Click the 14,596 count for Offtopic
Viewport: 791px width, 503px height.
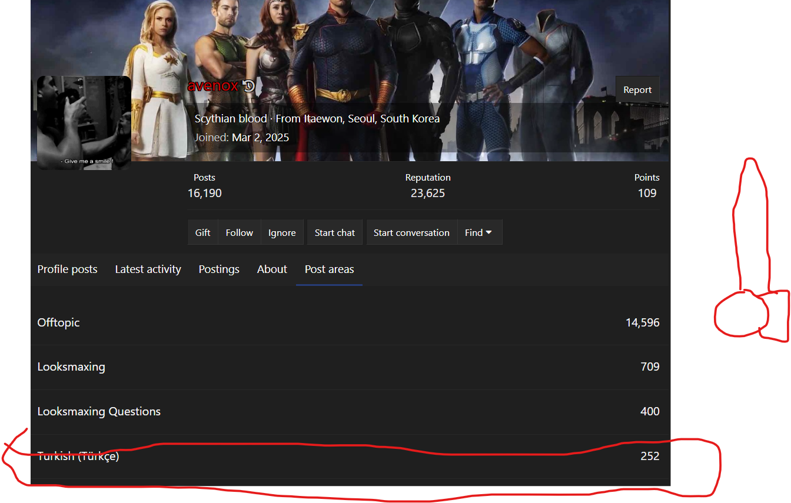(x=643, y=322)
